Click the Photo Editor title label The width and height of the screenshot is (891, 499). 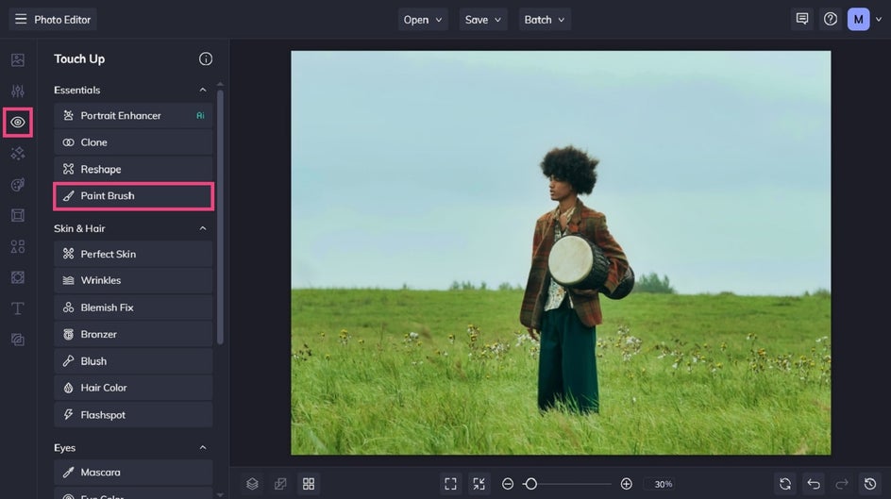62,20
